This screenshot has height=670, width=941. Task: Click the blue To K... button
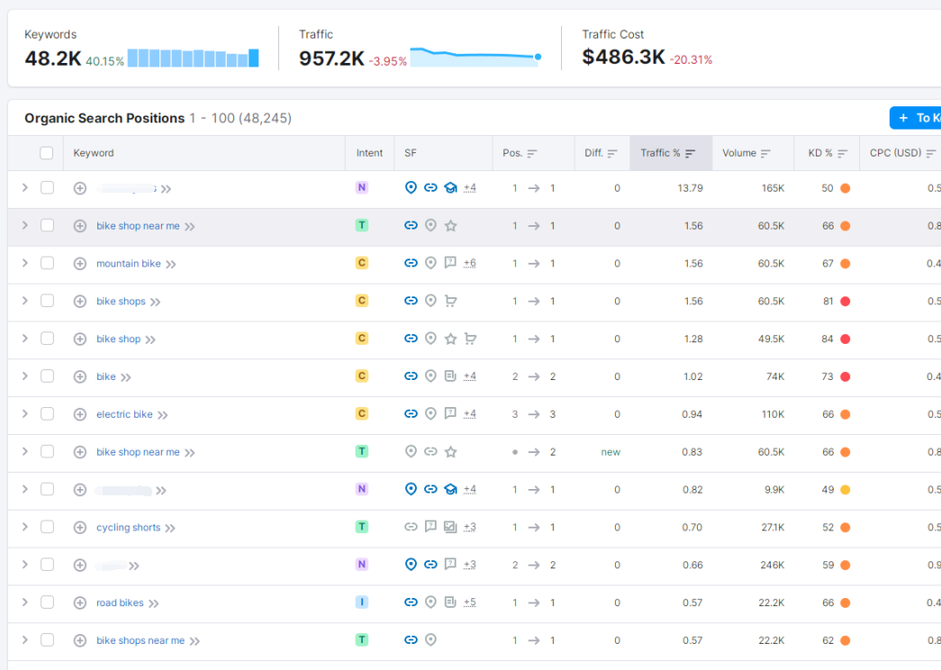(915, 118)
